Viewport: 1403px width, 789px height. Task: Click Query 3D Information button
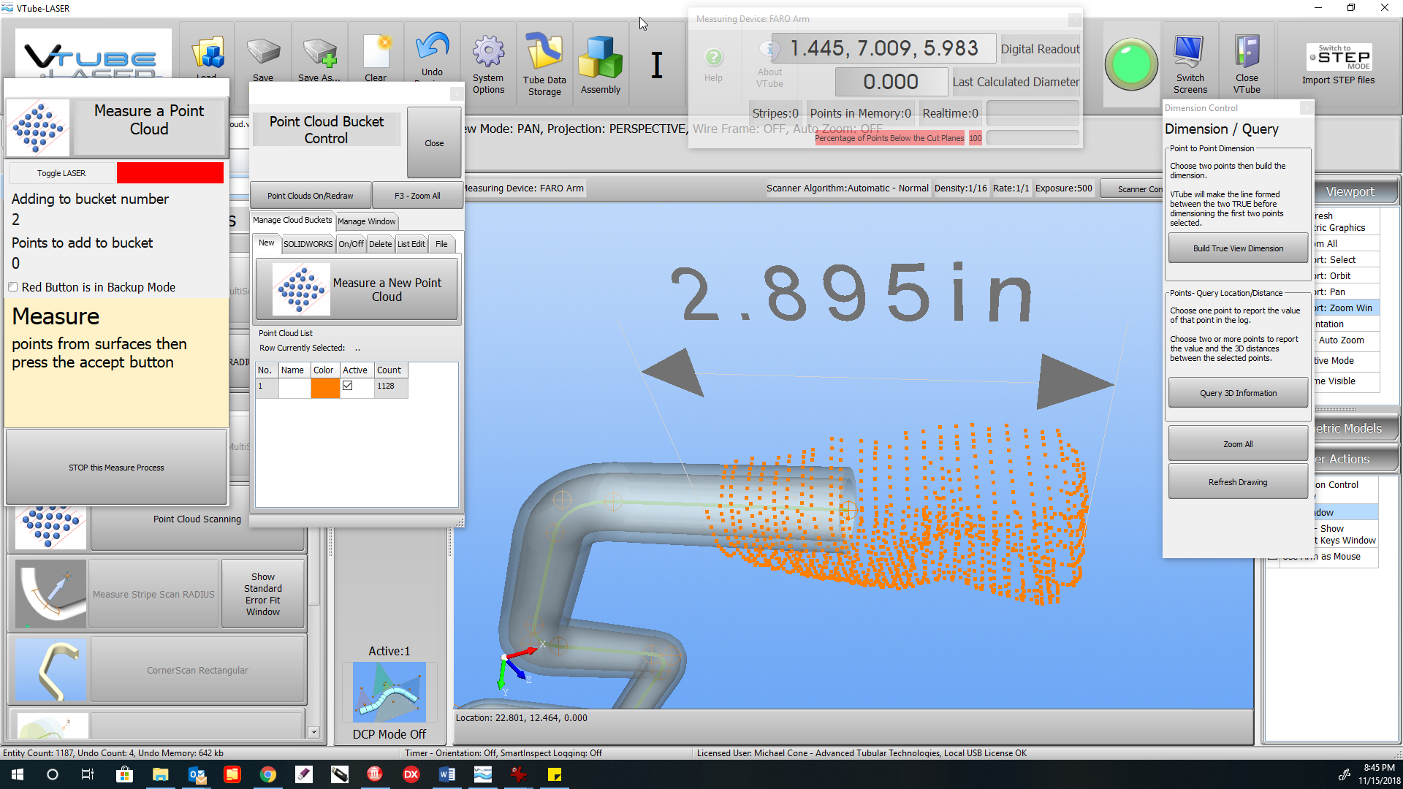pyautogui.click(x=1238, y=393)
